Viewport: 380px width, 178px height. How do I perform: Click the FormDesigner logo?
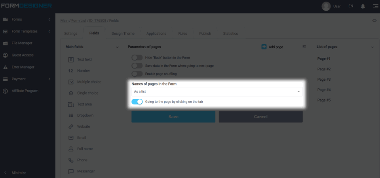(26, 6)
